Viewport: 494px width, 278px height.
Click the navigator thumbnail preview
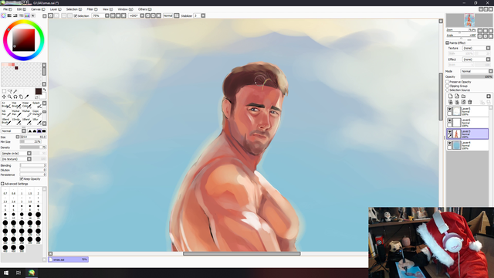pos(469,20)
